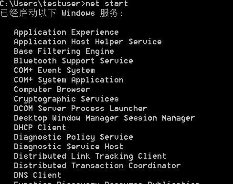Select the Distributed Transaction Coordinator line
Image resolution: width=233 pixels, height=184 pixels.
[x=97, y=166]
